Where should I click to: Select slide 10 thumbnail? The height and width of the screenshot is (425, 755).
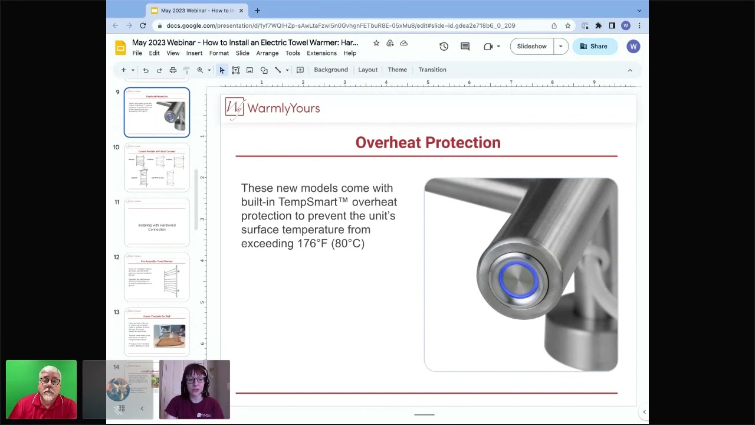157,167
